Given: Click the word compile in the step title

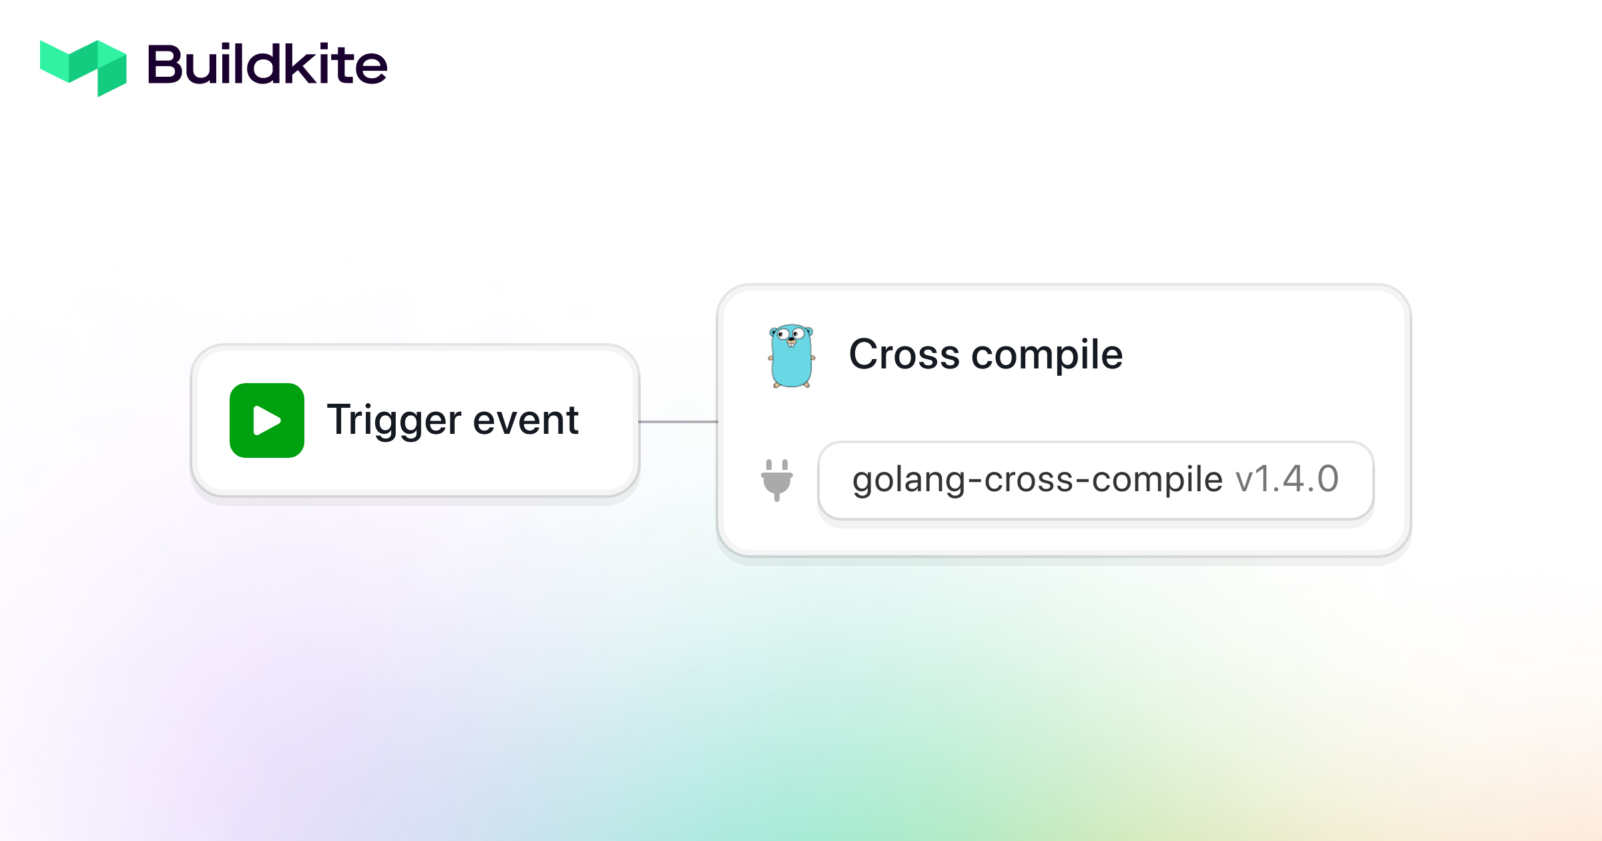Looking at the screenshot, I should (x=1047, y=356).
